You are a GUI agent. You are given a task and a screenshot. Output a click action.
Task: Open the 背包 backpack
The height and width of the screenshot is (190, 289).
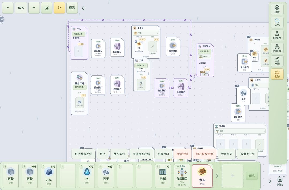[x=280, y=181]
